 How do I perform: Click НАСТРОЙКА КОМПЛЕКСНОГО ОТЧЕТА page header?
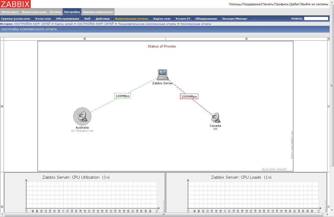click(29, 29)
